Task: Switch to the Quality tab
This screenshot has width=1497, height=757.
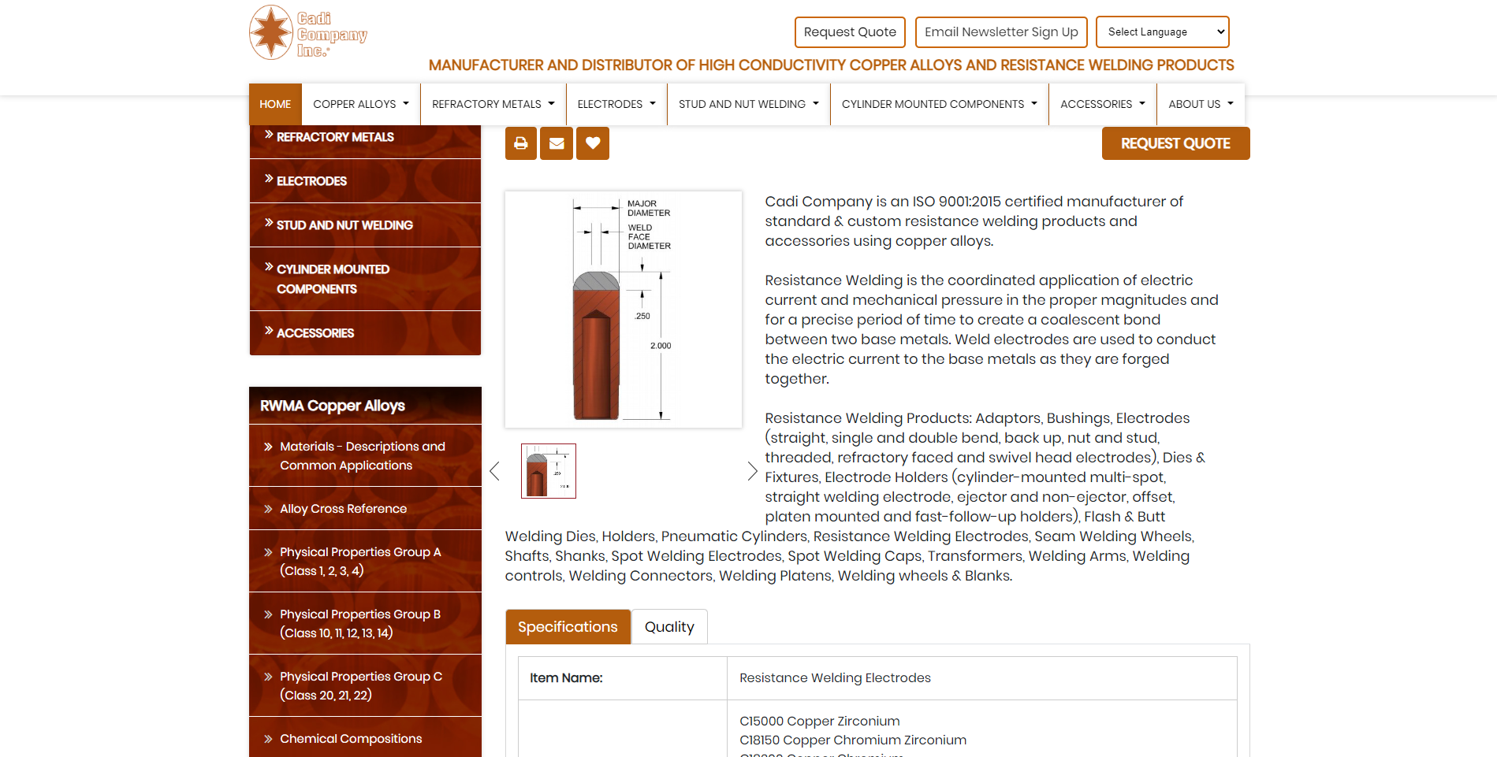Action: coord(669,627)
